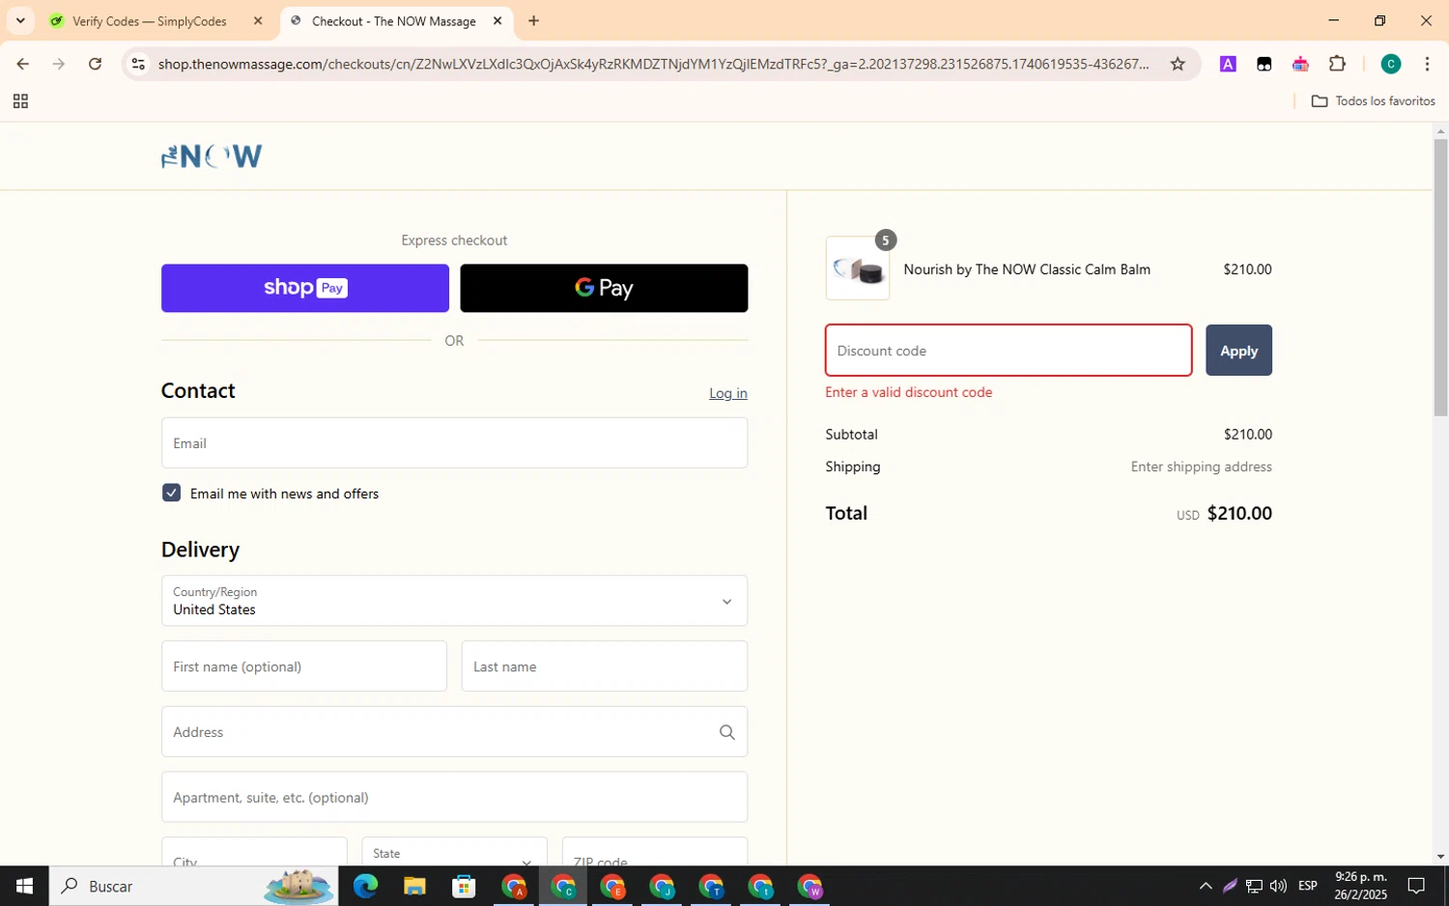Viewport: 1449px width, 906px height.
Task: Click the address search magnifier icon
Action: point(727,732)
